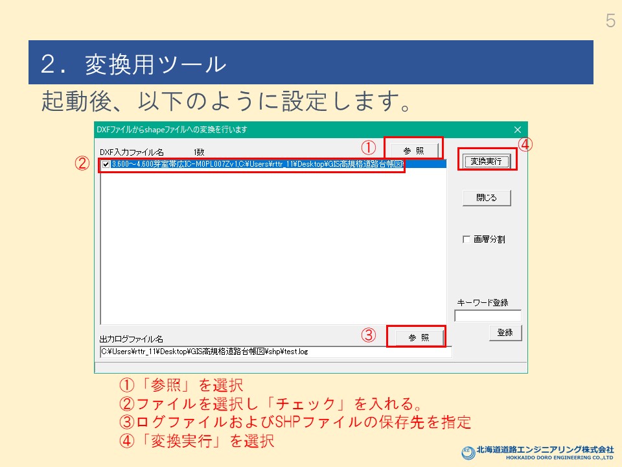The width and height of the screenshot is (622, 467).
Task: Click the 閉じる button
Action: [x=487, y=198]
